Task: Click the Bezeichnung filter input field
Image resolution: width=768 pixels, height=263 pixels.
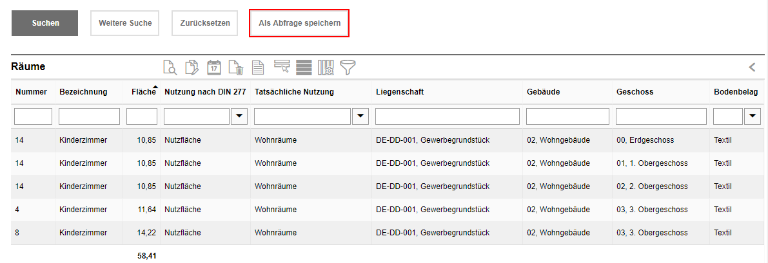Action: click(89, 116)
